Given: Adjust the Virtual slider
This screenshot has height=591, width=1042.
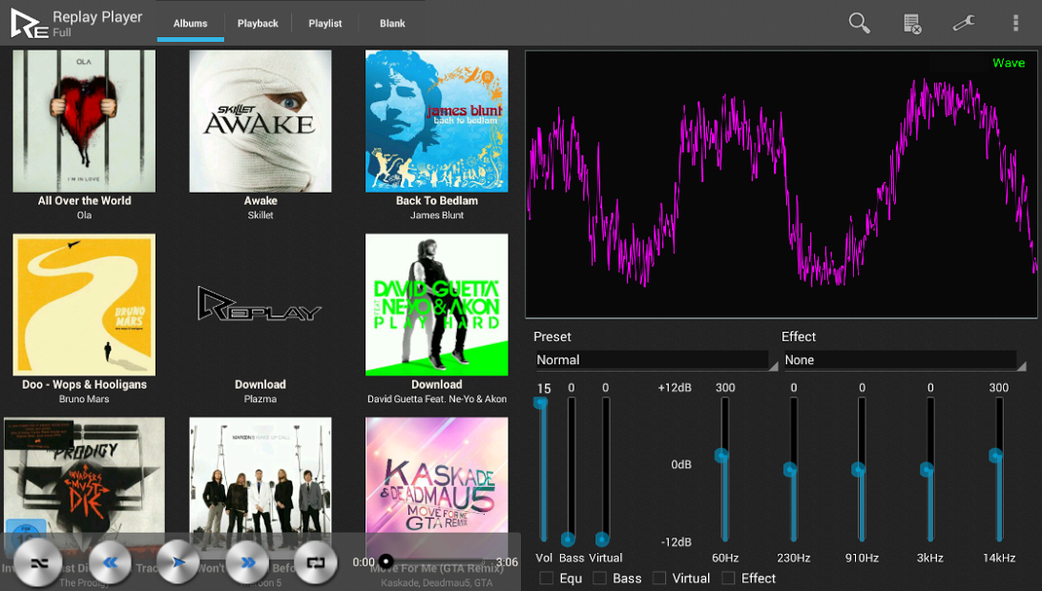Looking at the screenshot, I should 605,469.
